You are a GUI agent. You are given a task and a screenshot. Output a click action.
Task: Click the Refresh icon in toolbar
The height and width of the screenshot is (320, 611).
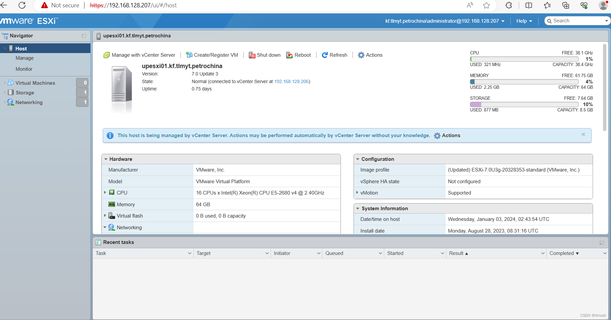tap(325, 55)
